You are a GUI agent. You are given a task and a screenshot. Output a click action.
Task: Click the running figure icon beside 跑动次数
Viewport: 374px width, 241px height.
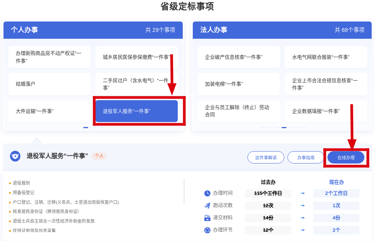tap(207, 206)
